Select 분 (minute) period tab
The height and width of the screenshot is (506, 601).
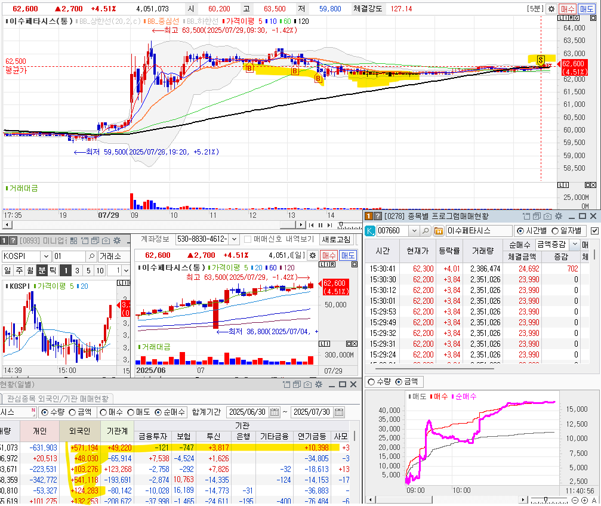point(41,271)
